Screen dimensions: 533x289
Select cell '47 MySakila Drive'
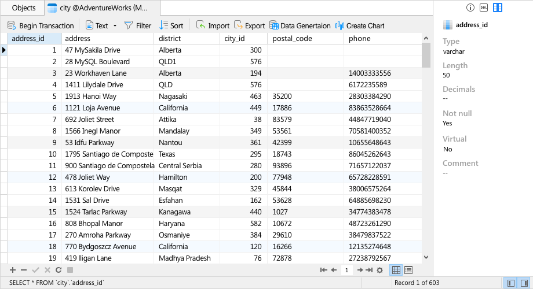(108, 50)
